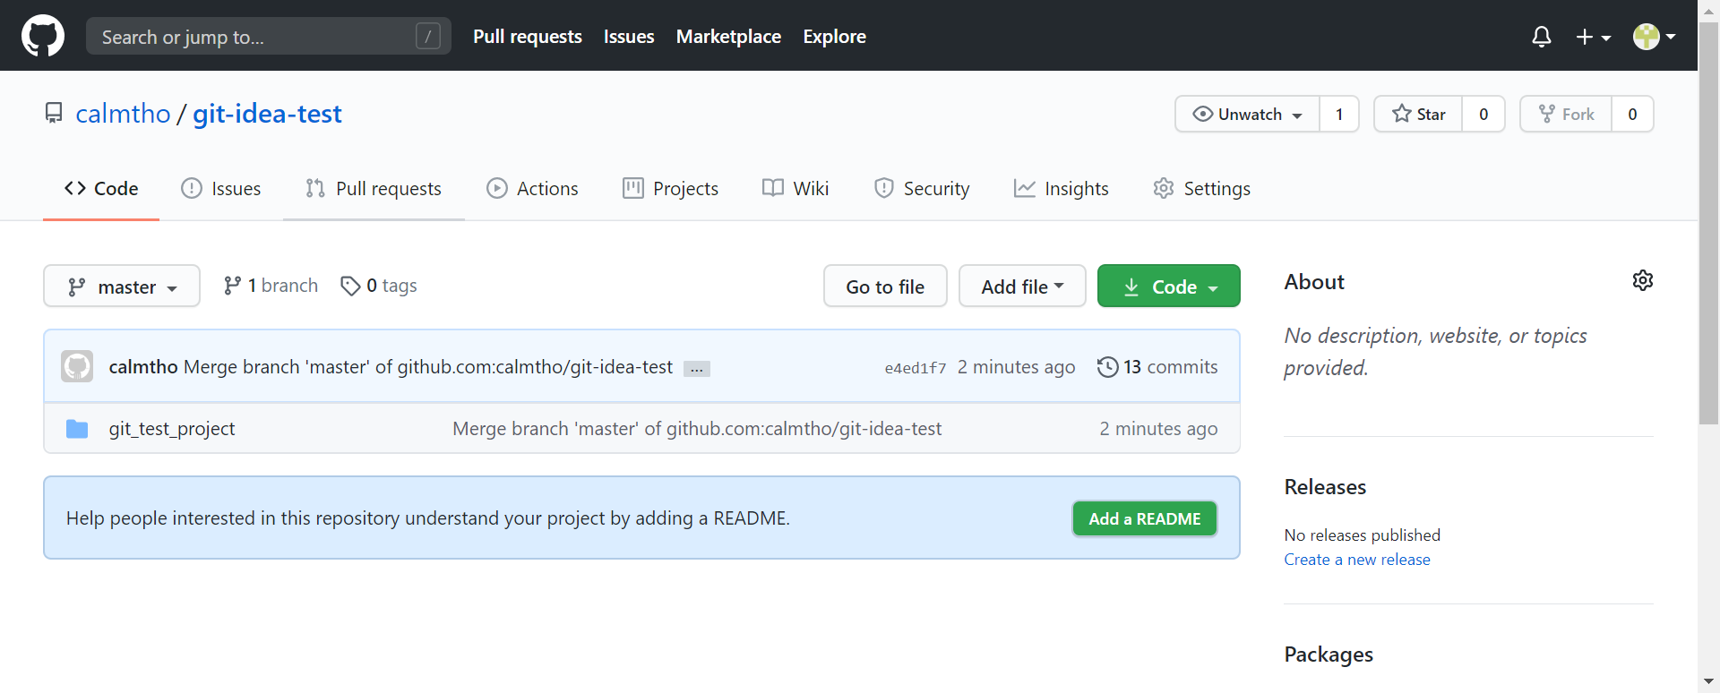Open the repository Pull requests tab

tap(374, 189)
